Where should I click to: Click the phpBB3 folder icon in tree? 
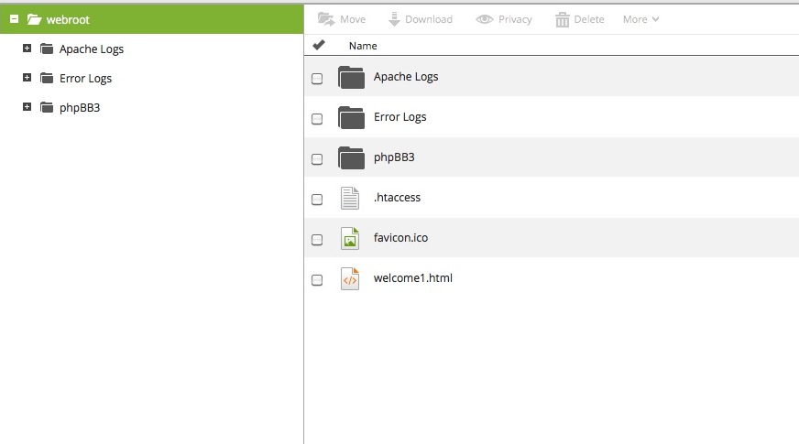(x=47, y=107)
